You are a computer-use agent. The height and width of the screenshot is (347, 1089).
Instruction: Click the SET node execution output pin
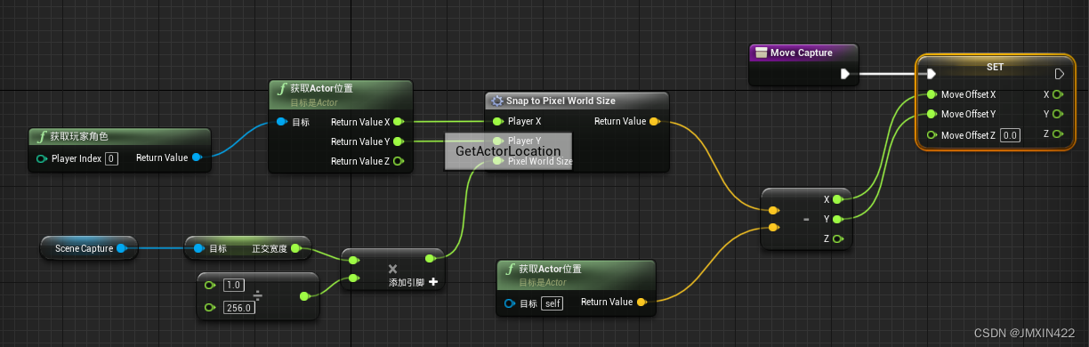point(1059,74)
